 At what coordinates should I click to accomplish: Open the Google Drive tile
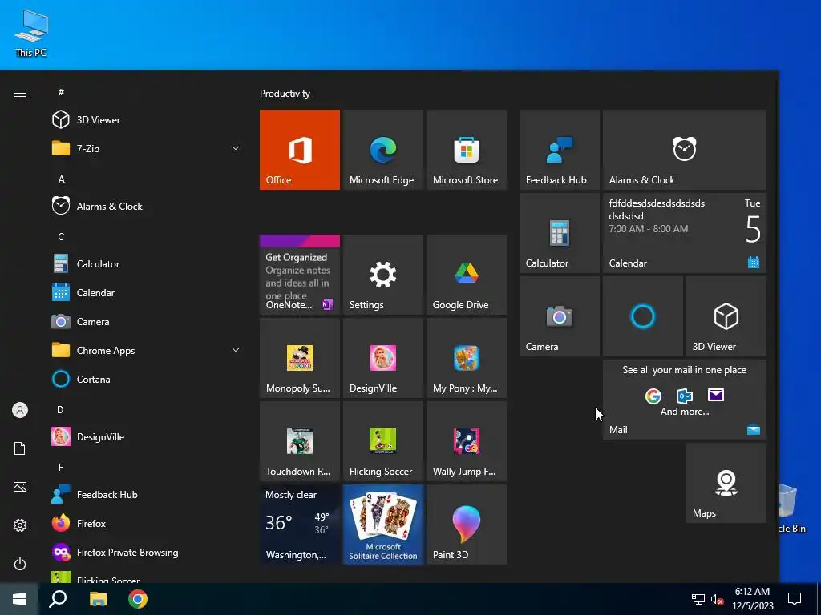[x=467, y=275]
